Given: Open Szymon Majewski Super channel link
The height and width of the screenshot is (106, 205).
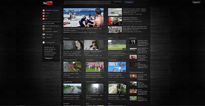Looking at the screenshot, I should 52,26.
